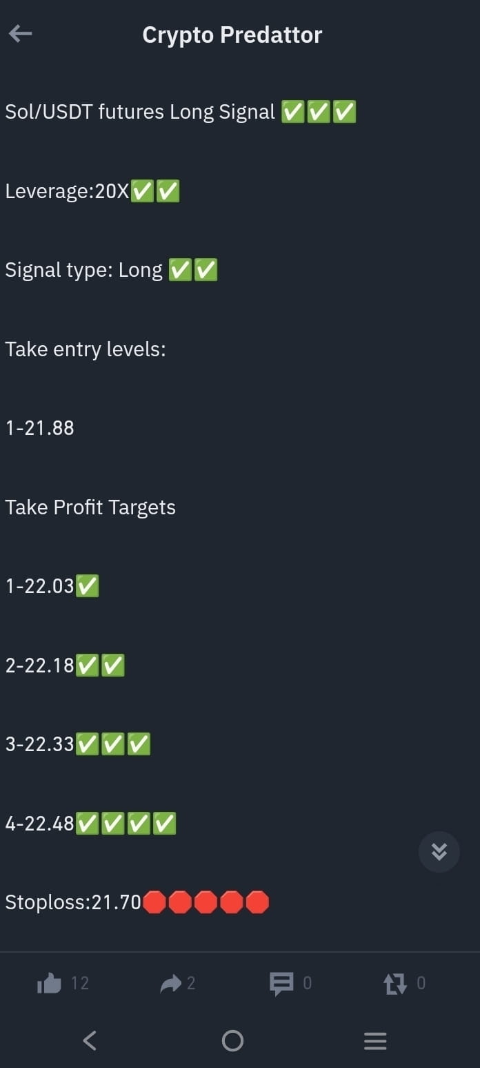Tap the green check emoji after Leverage:20X

(143, 191)
